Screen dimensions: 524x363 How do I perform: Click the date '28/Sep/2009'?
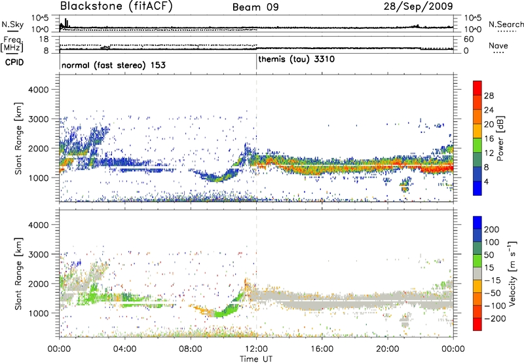coord(418,6)
